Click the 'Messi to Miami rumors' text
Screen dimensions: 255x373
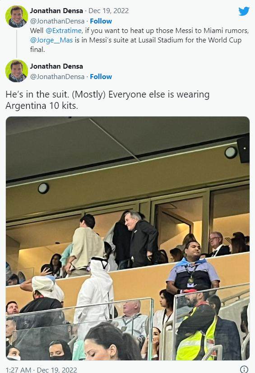point(212,31)
